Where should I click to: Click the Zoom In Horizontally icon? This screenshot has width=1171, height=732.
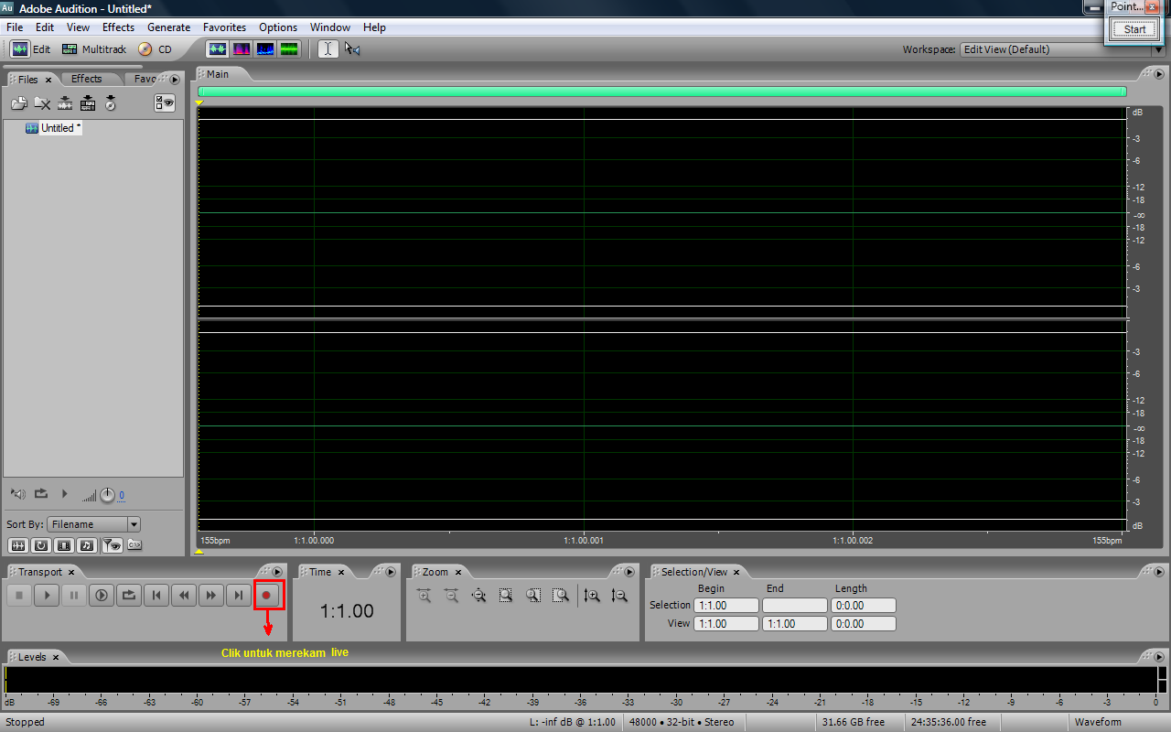point(423,595)
